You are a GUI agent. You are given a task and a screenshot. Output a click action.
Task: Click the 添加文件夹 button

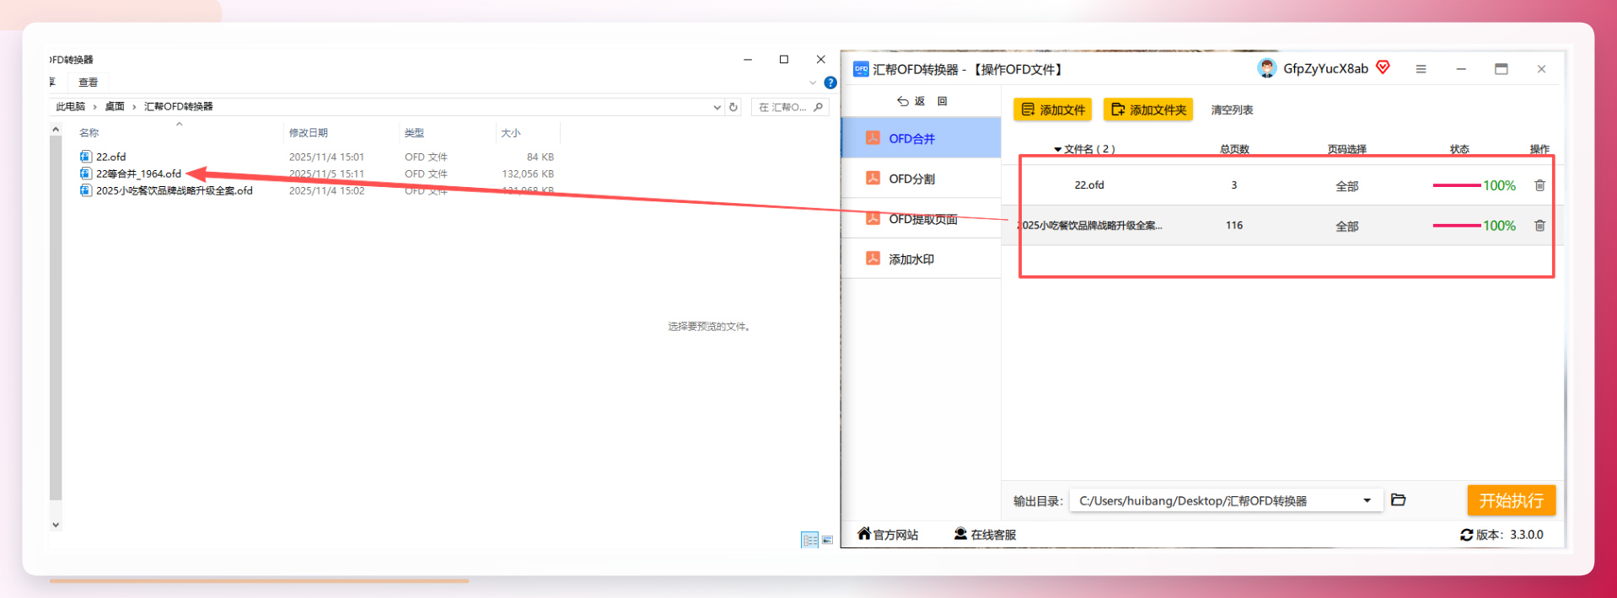click(1148, 109)
